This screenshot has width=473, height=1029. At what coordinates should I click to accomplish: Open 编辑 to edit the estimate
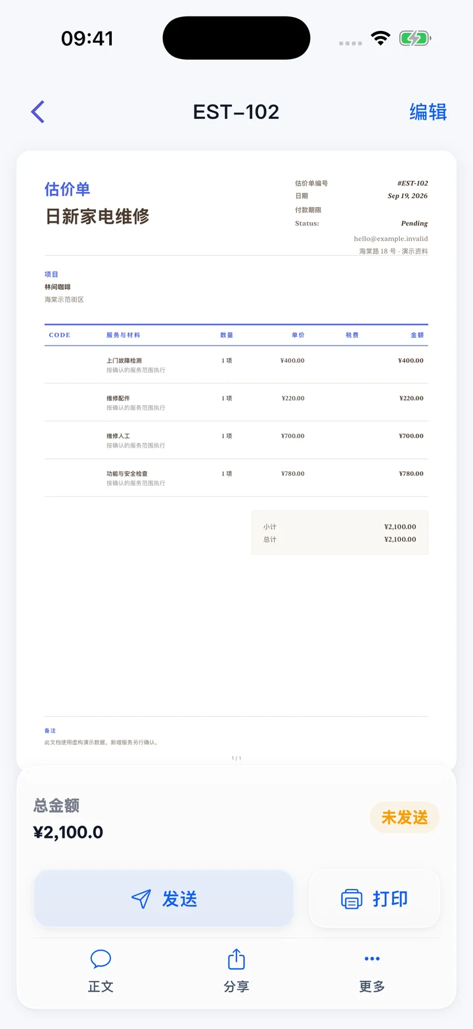pyautogui.click(x=428, y=112)
